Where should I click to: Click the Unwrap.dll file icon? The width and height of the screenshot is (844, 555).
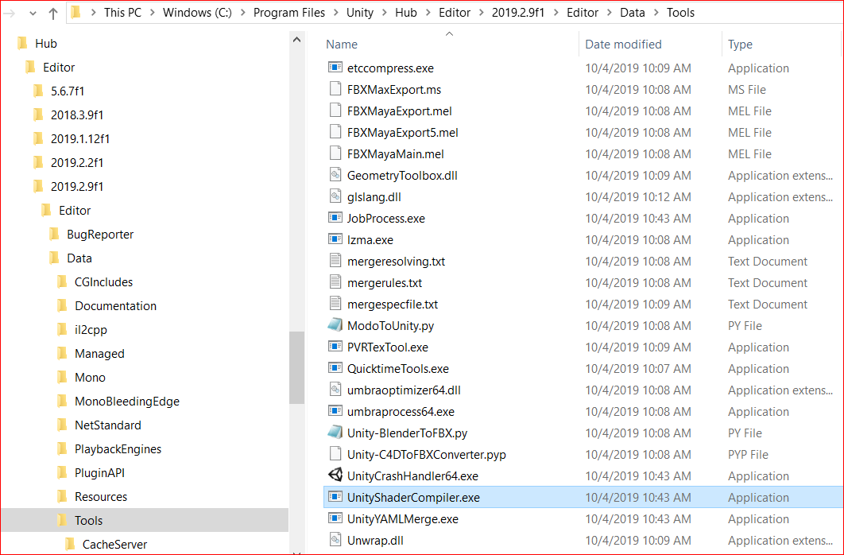[x=335, y=540]
